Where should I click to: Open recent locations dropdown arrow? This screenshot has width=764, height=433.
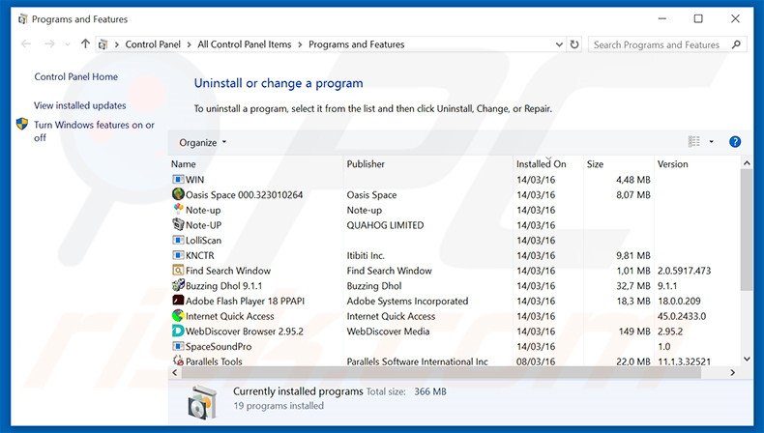click(68, 44)
